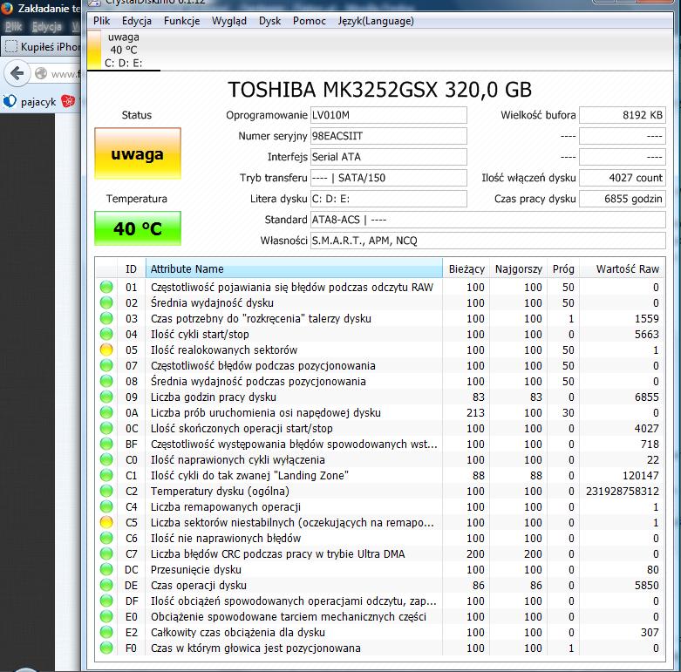This screenshot has height=672, width=681.
Task: Click the green status icon of row F0
Action: [106, 648]
